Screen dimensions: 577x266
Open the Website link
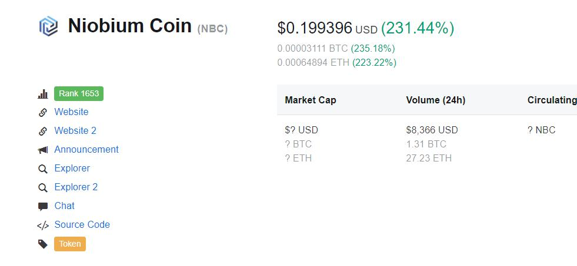click(71, 112)
